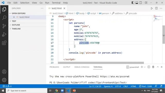This screenshot has width=165, height=93.
Task: Select the Terminal panel tab
Action: (98, 67)
